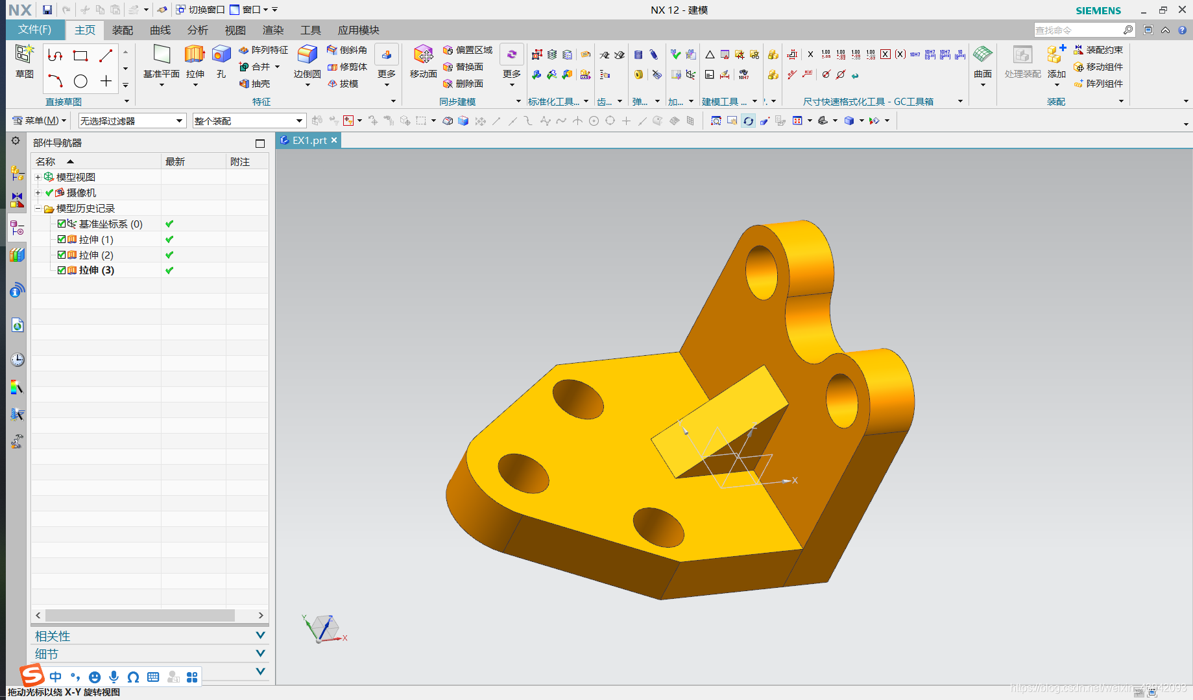1193x700 pixels.
Task: Toggle the 摄像机 green check mark
Action: tap(49, 192)
